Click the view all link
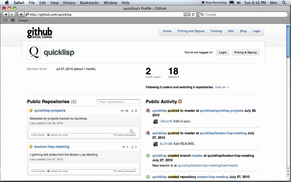291x182 pixels. pos(222,87)
